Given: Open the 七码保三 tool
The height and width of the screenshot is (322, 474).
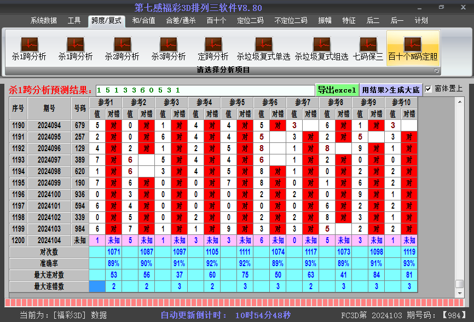Looking at the screenshot, I should (368, 48).
